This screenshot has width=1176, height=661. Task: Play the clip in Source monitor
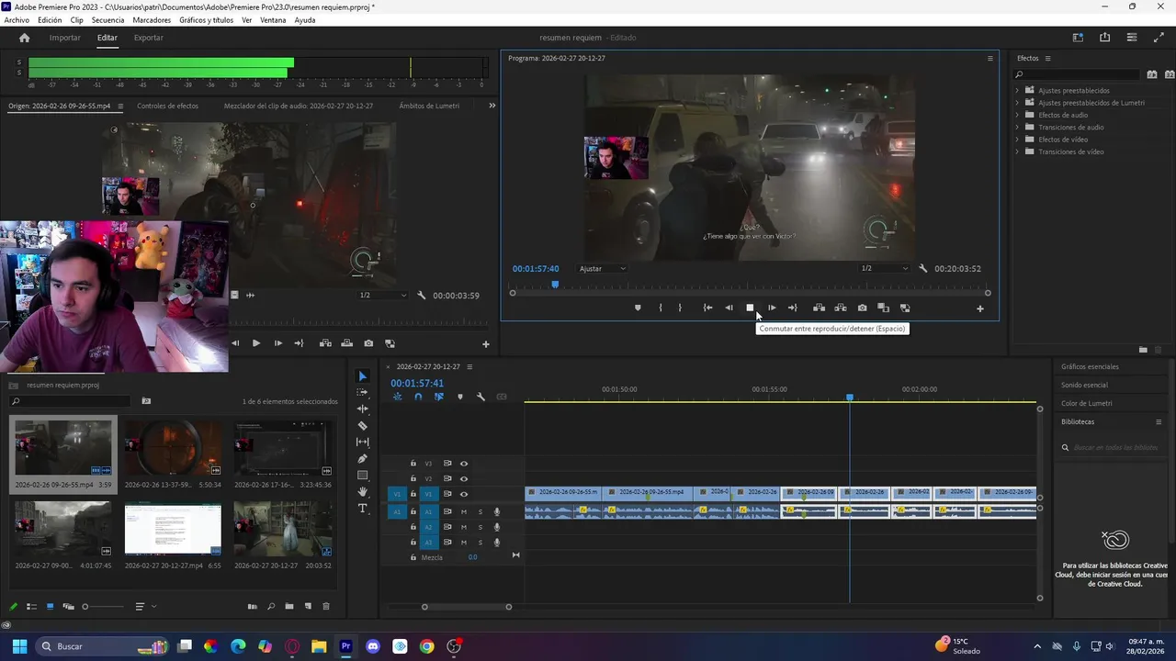(255, 343)
